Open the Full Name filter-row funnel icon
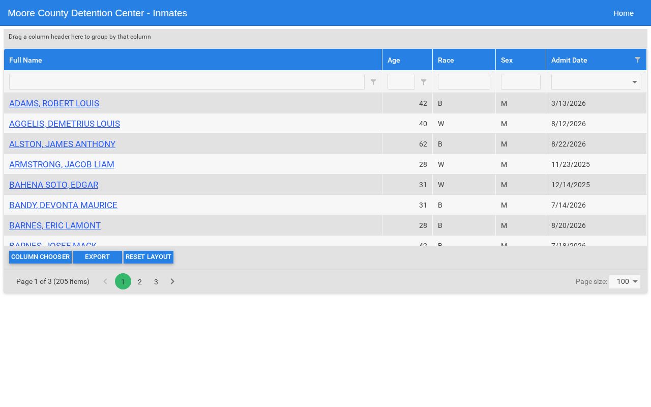The image size is (651, 407). click(373, 82)
